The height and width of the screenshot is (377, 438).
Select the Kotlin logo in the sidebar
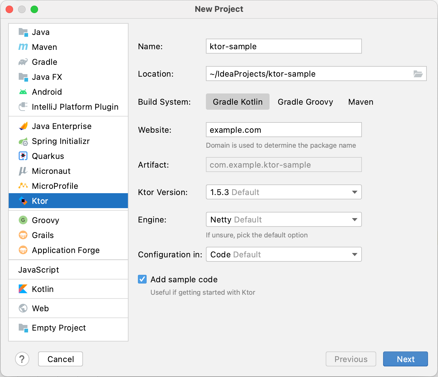(x=23, y=289)
